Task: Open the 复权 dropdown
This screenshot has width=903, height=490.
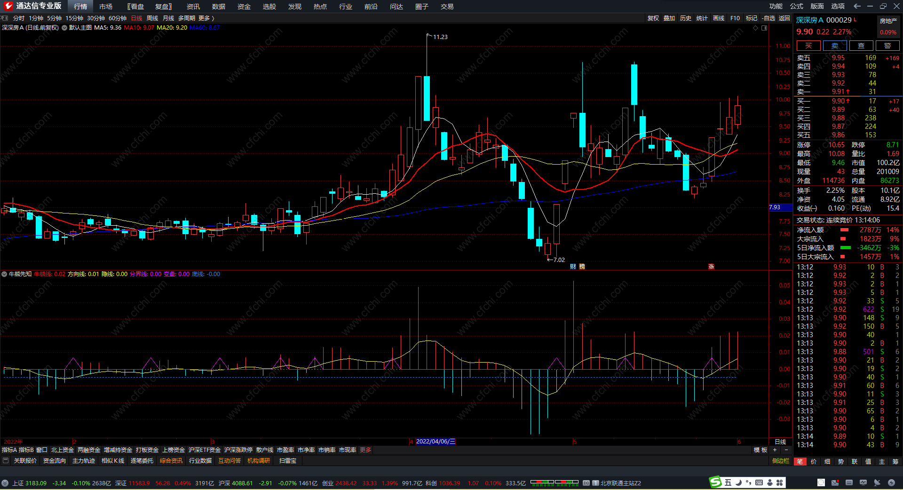Action: (x=653, y=18)
